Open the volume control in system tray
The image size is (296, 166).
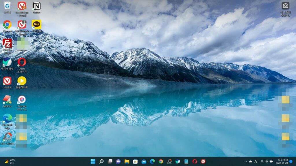(x=266, y=161)
